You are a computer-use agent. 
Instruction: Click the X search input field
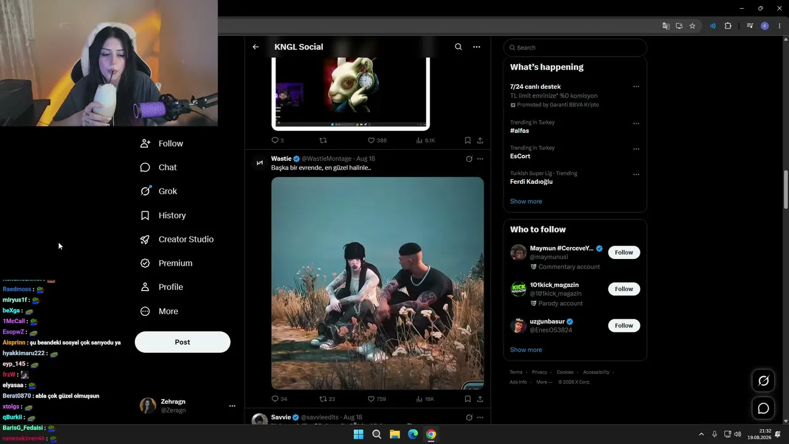575,47
